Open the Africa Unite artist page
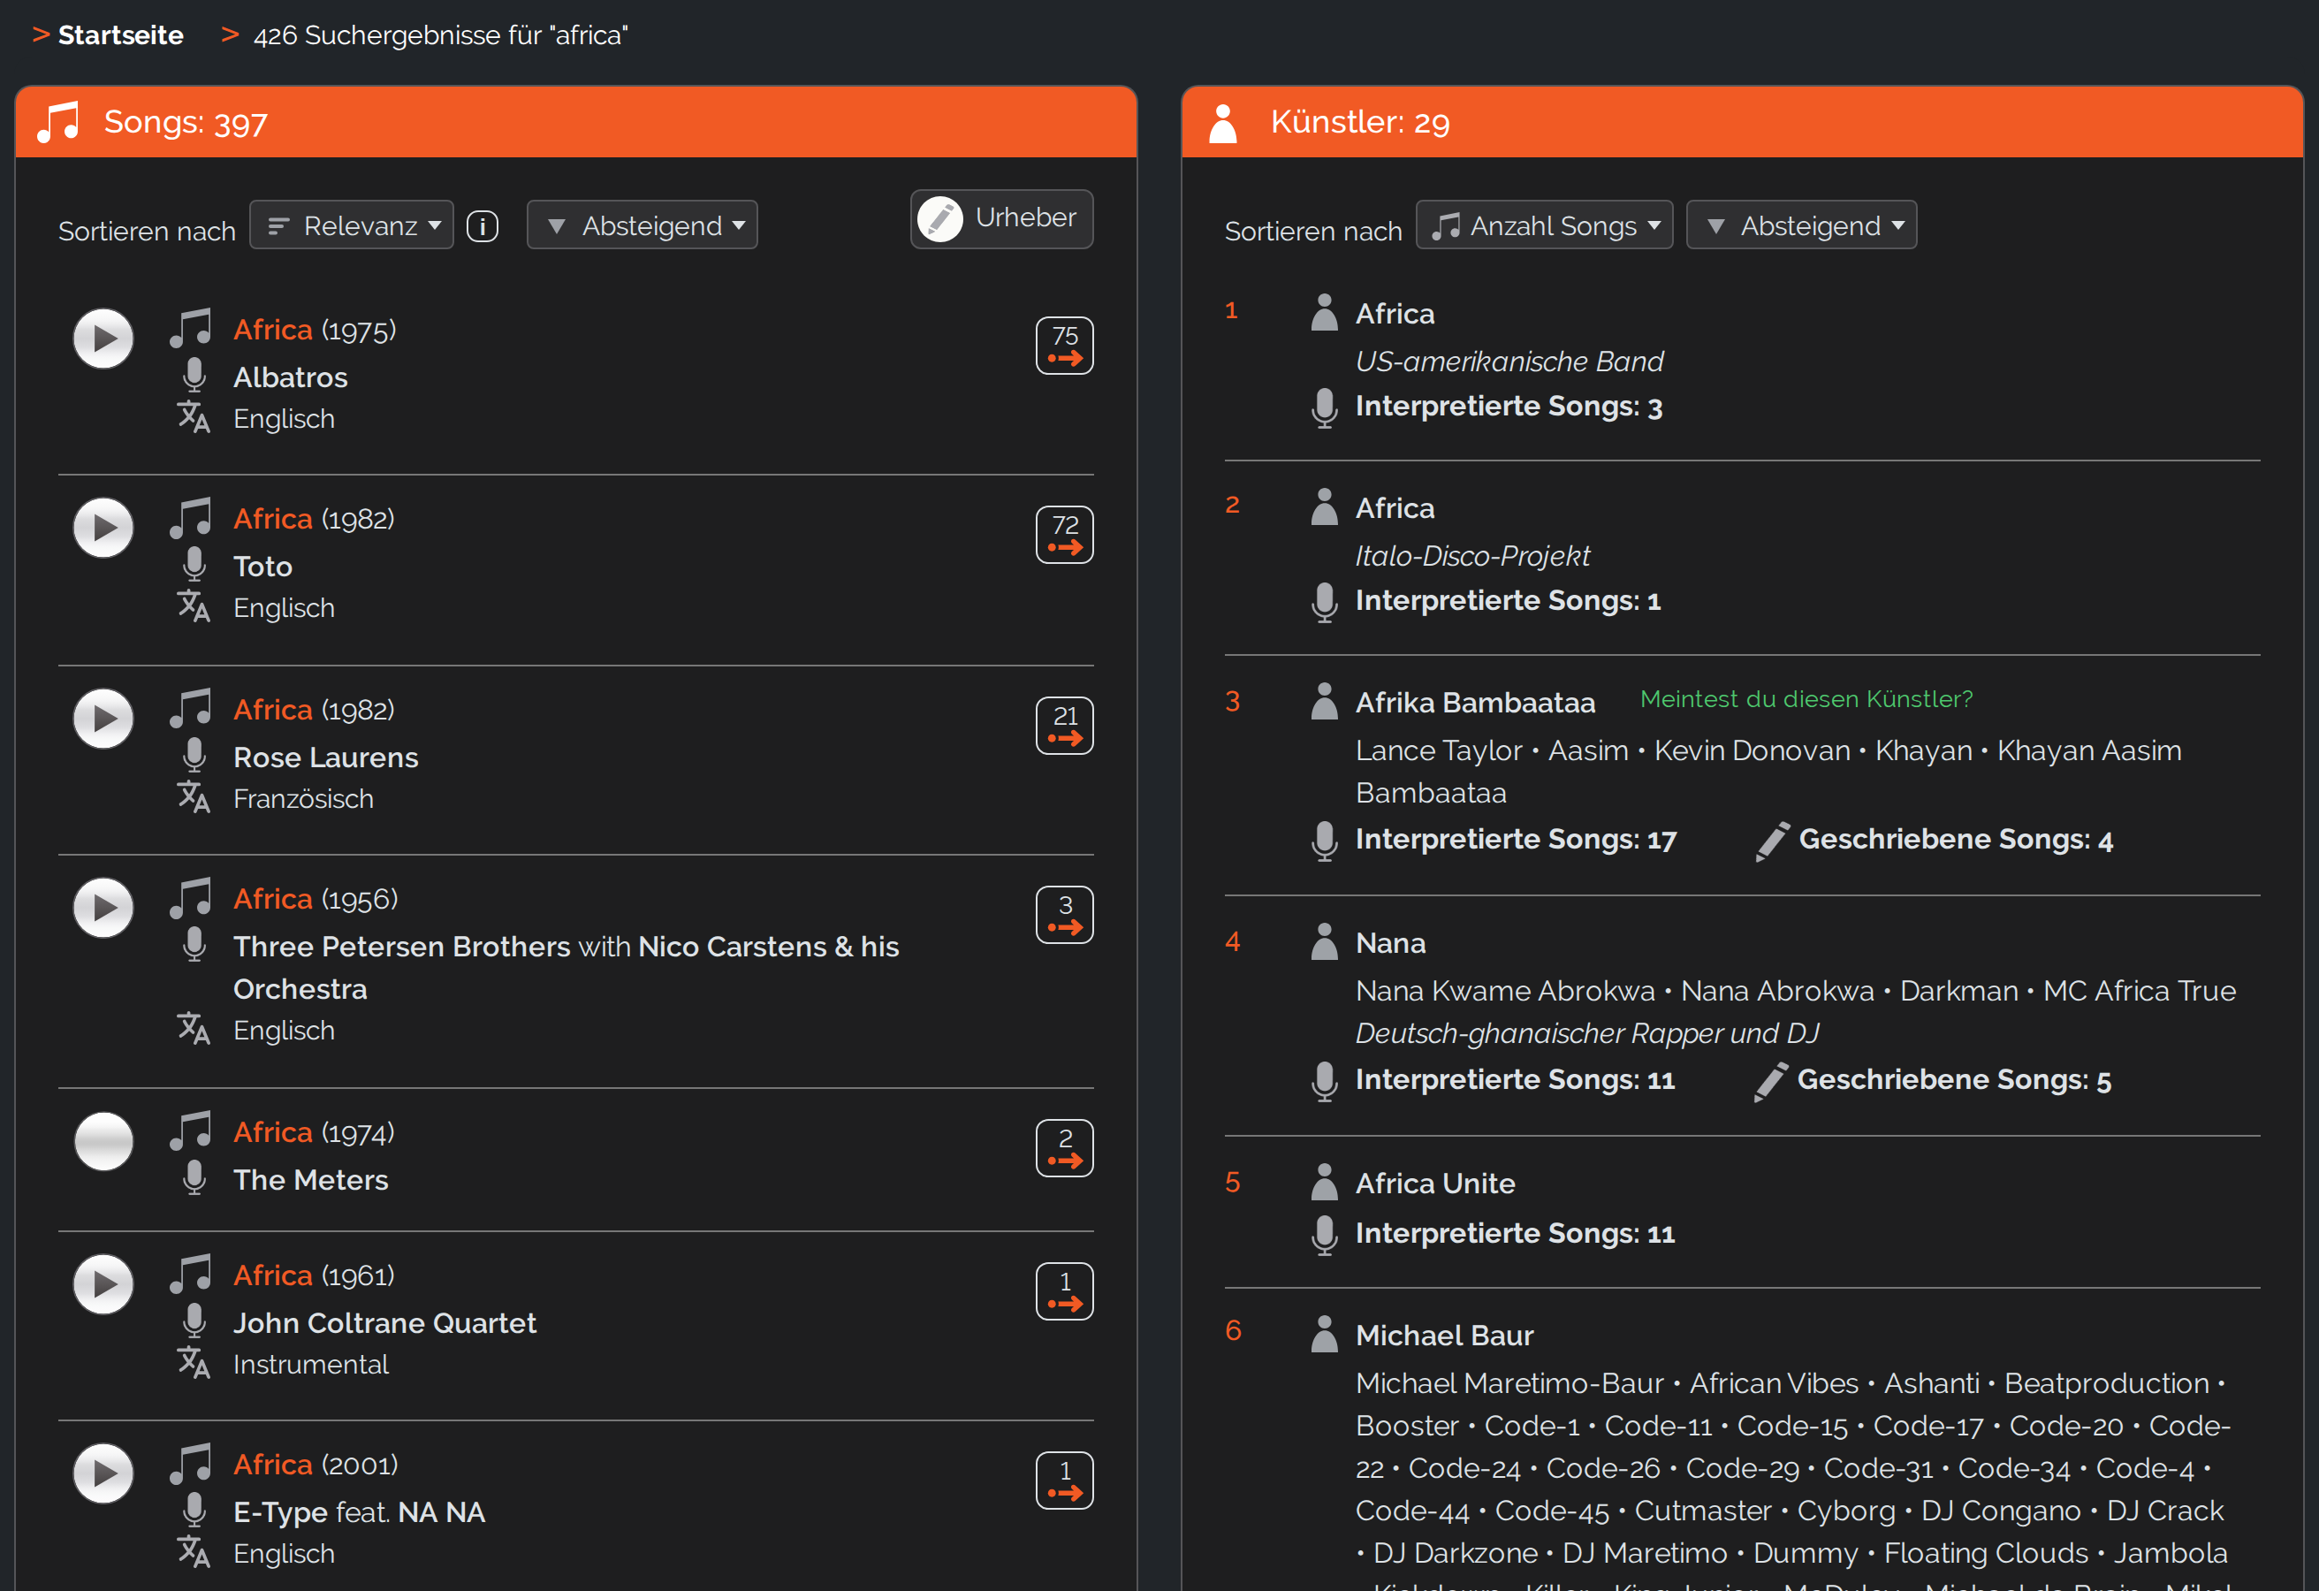This screenshot has width=2319, height=1591. point(1435,1183)
